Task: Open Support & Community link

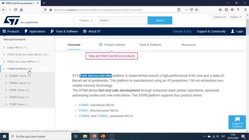Action: 211,31
